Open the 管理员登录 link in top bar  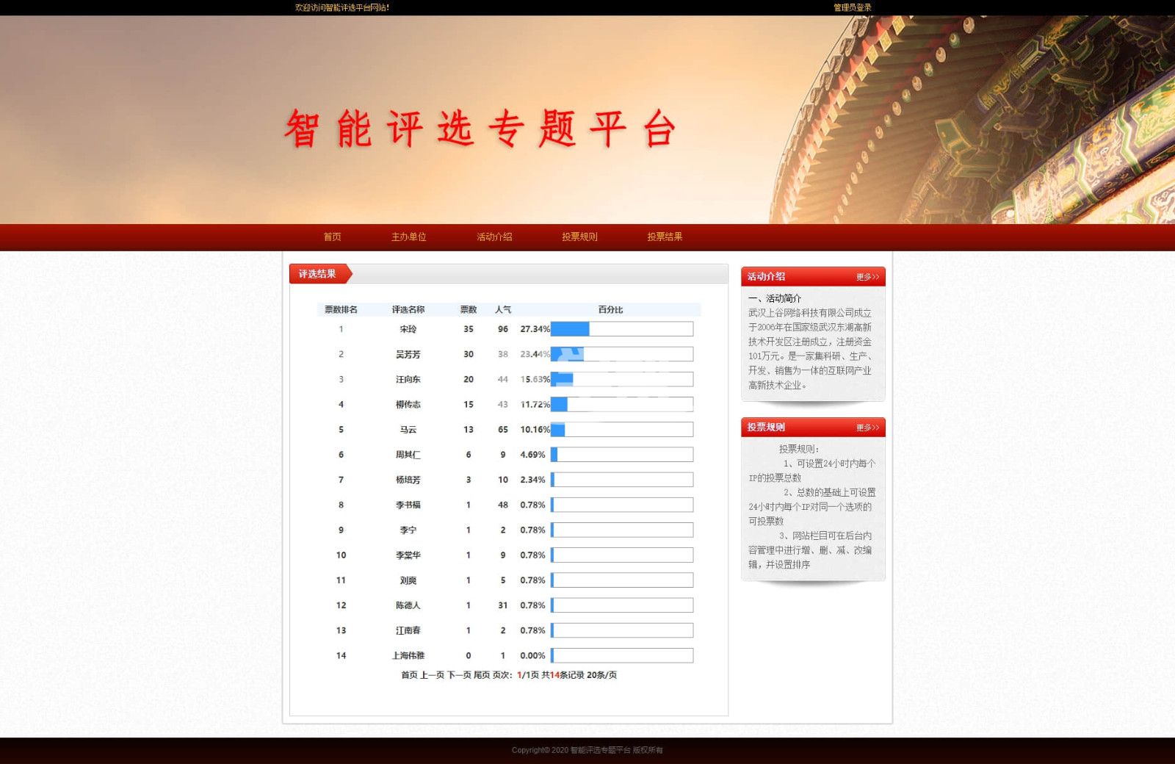click(852, 7)
